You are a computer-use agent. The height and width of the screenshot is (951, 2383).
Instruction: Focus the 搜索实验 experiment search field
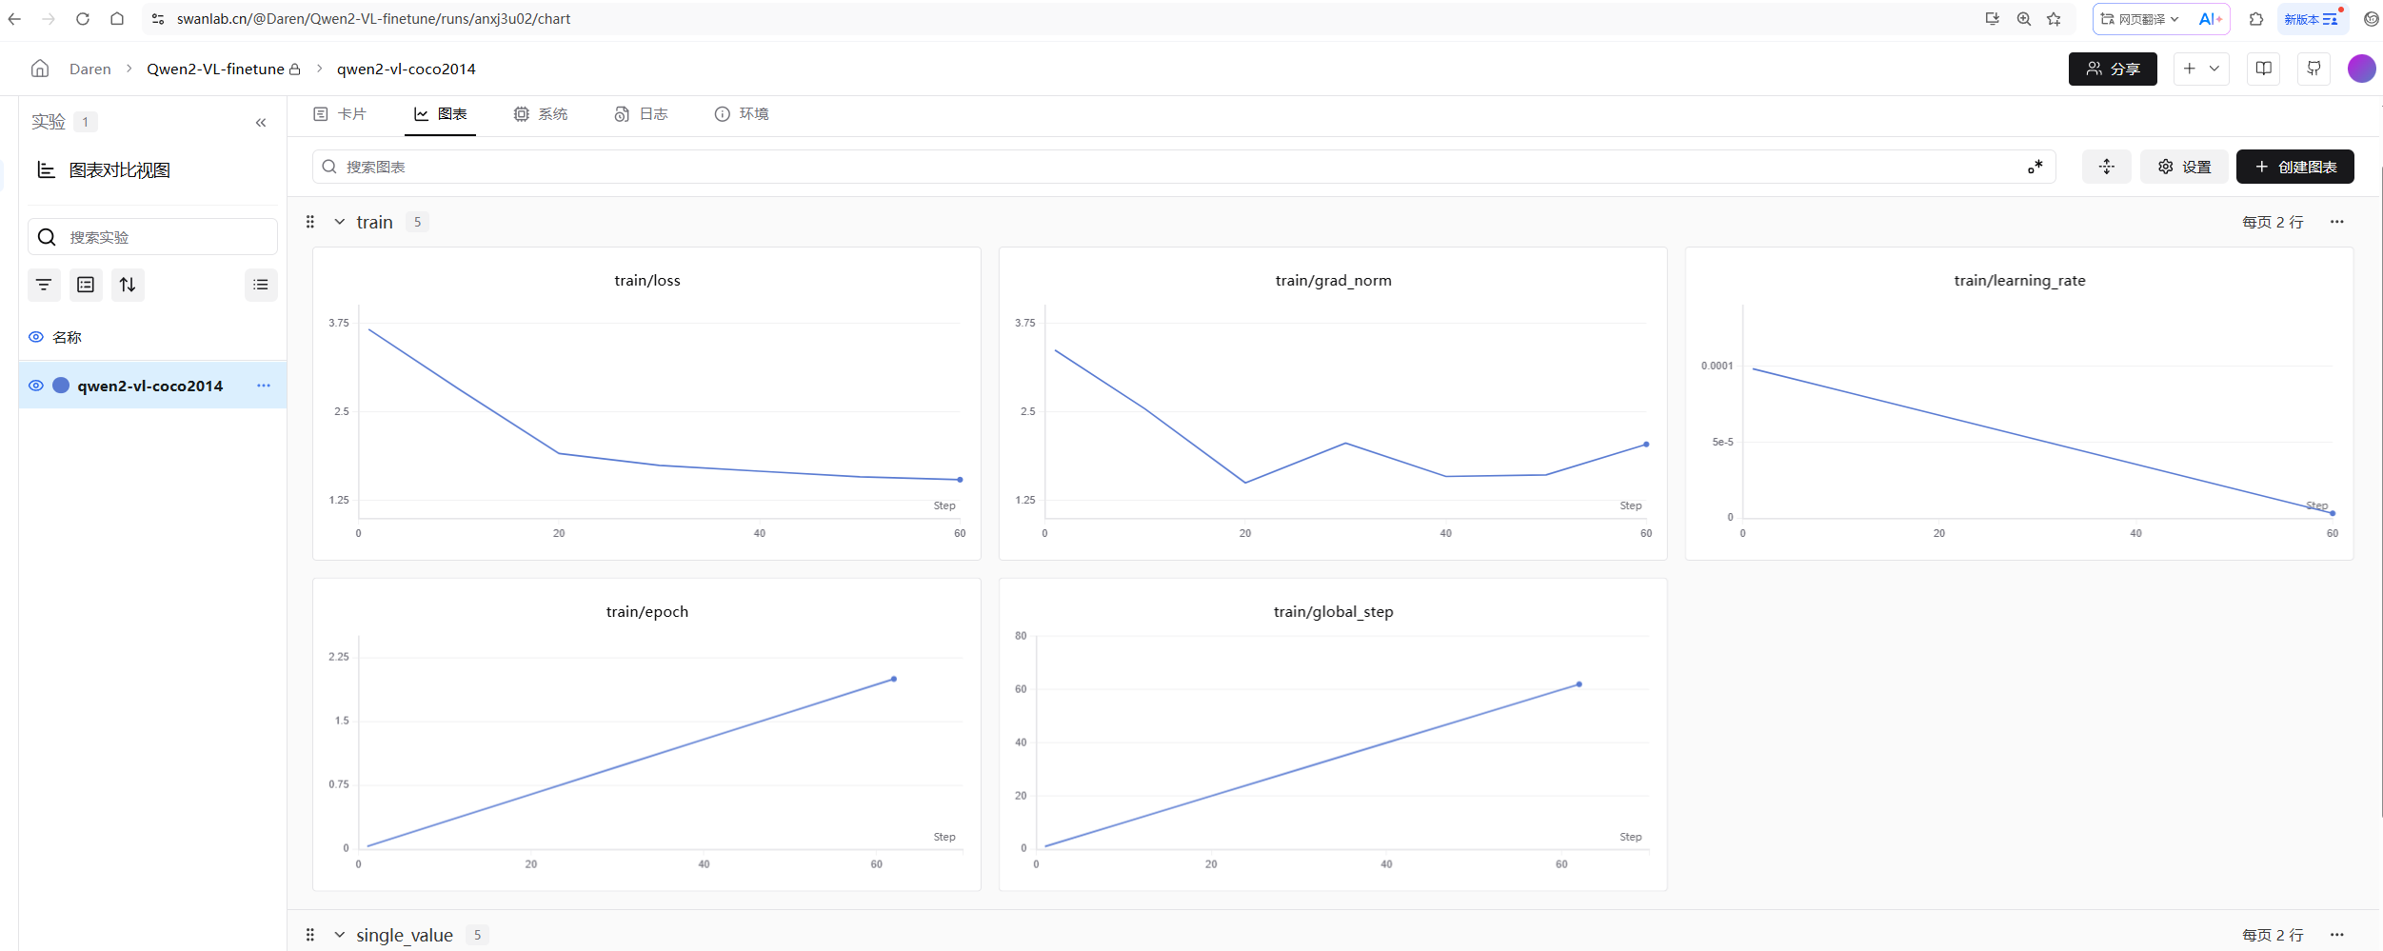tap(152, 237)
